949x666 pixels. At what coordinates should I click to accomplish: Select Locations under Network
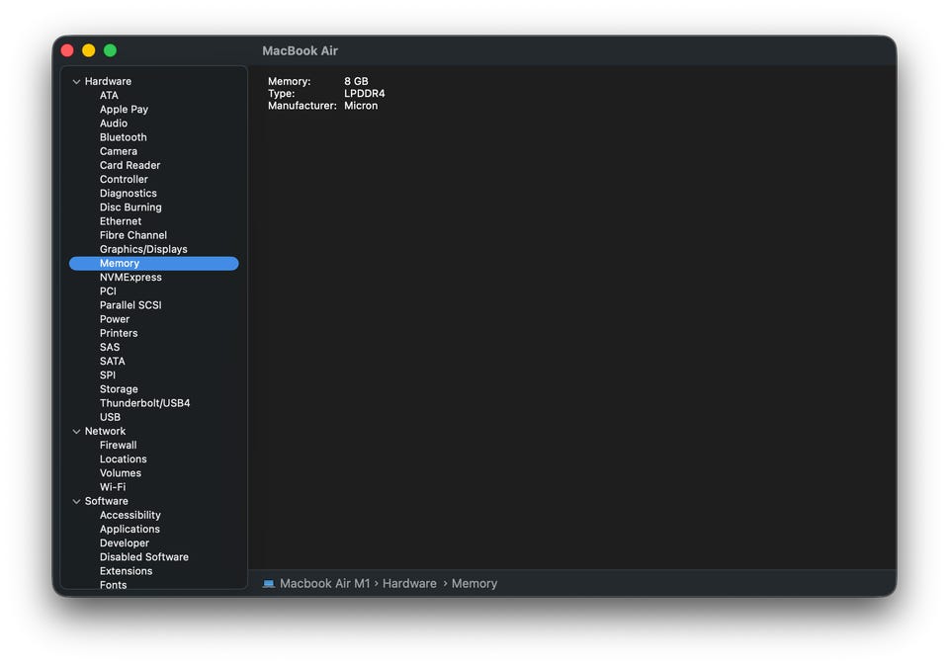pos(124,459)
